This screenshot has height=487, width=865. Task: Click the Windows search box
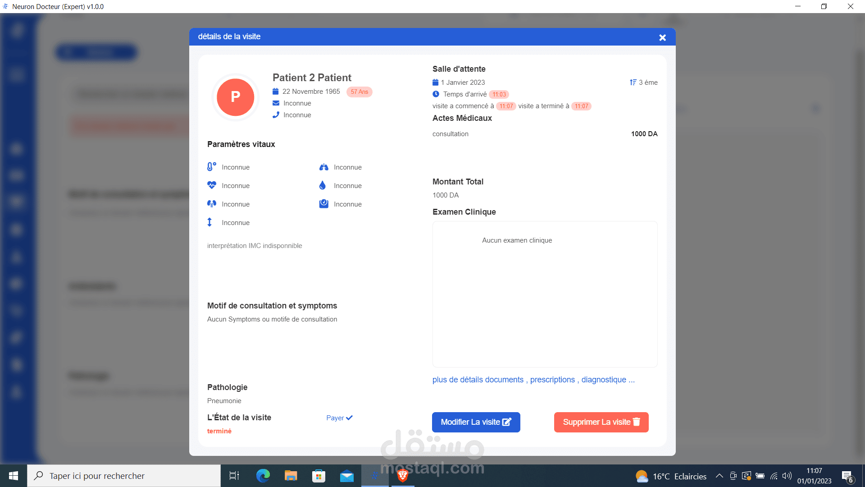point(124,476)
